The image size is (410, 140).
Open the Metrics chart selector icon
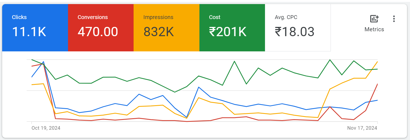(374, 19)
